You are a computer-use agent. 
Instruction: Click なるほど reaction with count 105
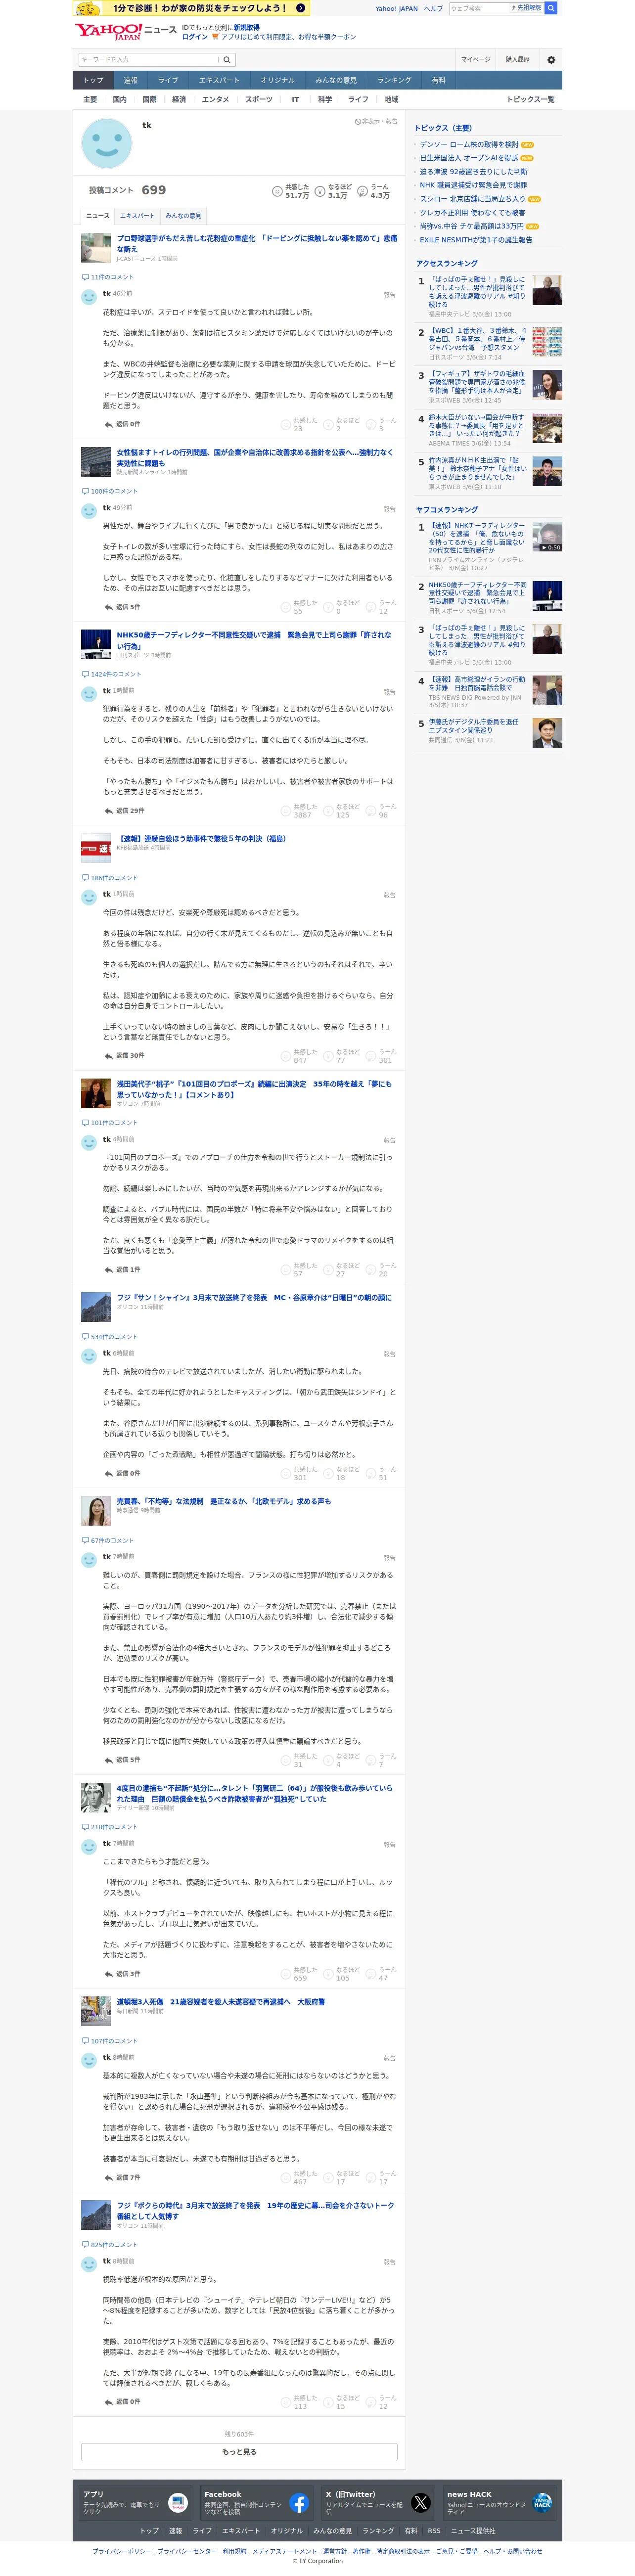pyautogui.click(x=341, y=1974)
